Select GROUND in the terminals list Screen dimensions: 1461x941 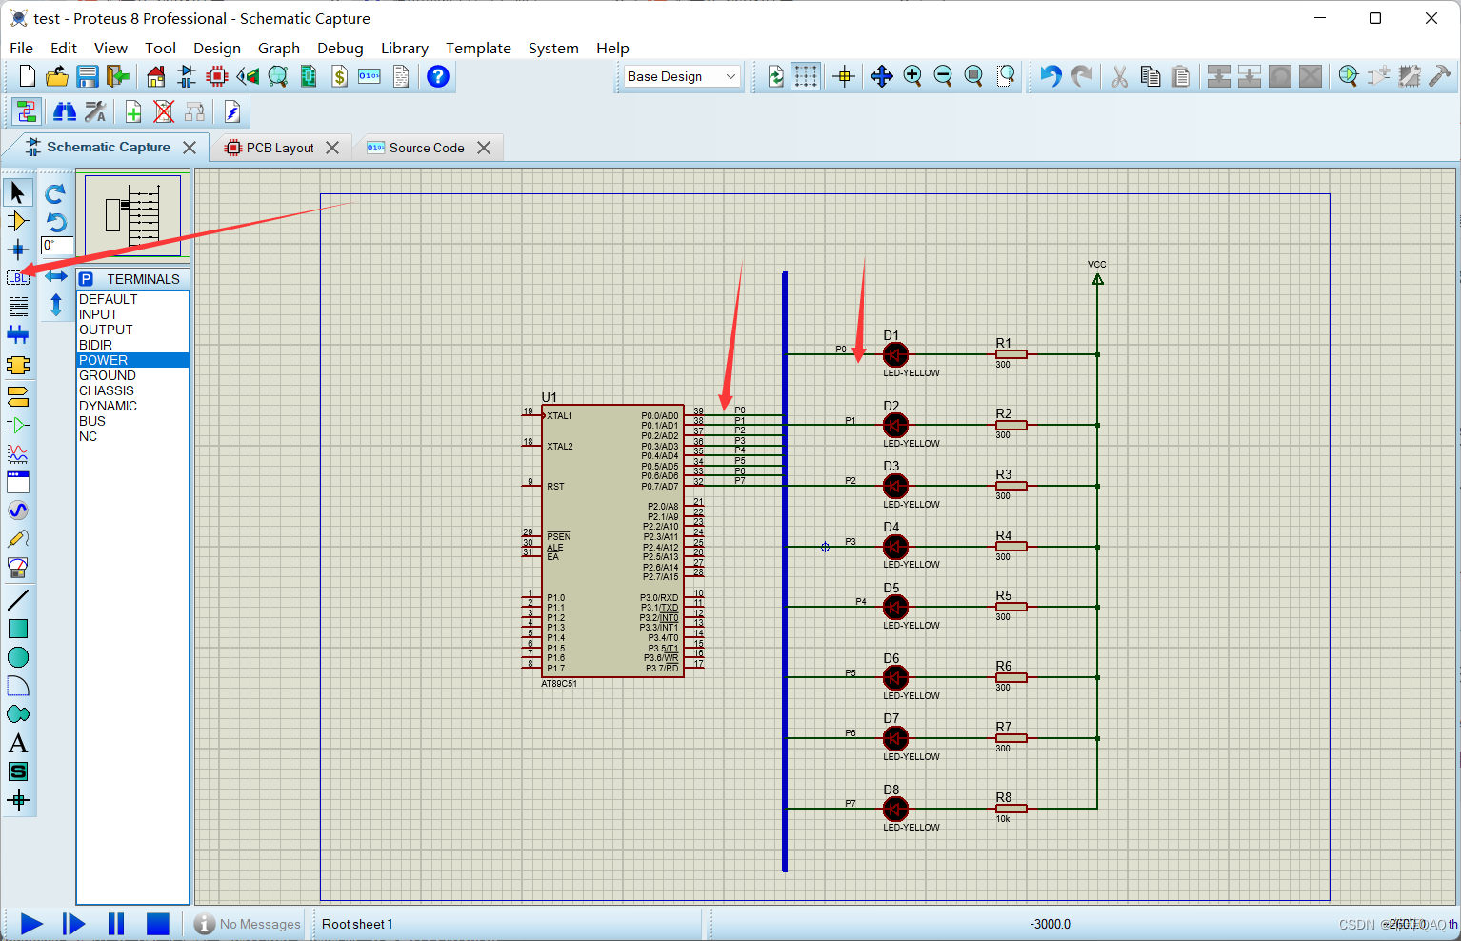tap(132, 375)
